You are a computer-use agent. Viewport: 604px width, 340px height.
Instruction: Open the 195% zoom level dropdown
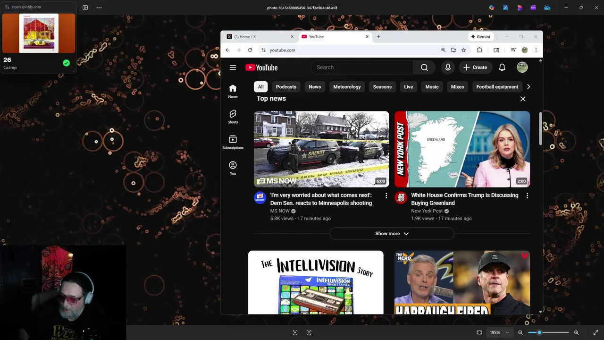499,332
